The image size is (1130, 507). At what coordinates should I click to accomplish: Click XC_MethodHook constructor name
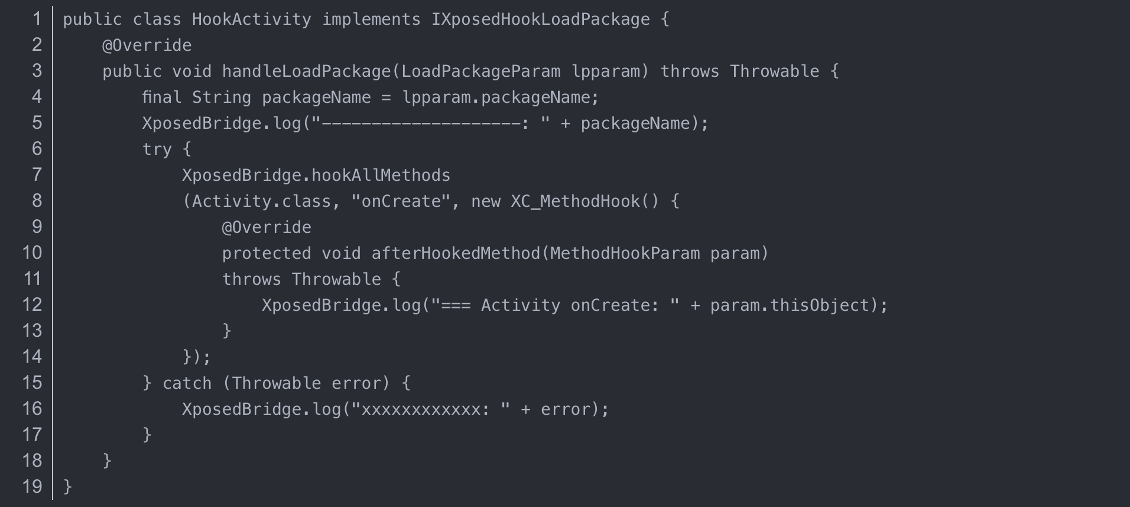[575, 201]
